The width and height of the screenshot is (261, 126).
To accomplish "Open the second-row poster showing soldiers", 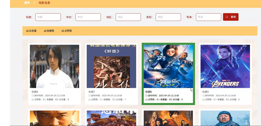I will pos(111,118).
